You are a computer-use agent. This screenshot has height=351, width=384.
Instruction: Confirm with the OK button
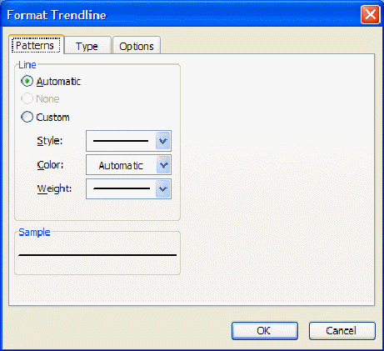[265, 331]
